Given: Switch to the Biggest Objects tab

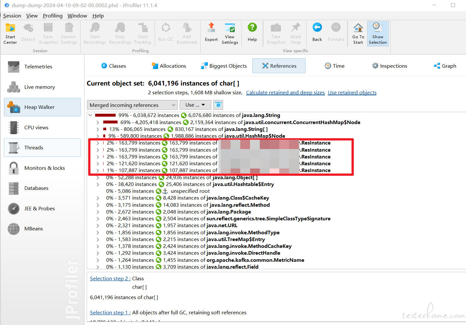Looking at the screenshot, I should tap(224, 66).
